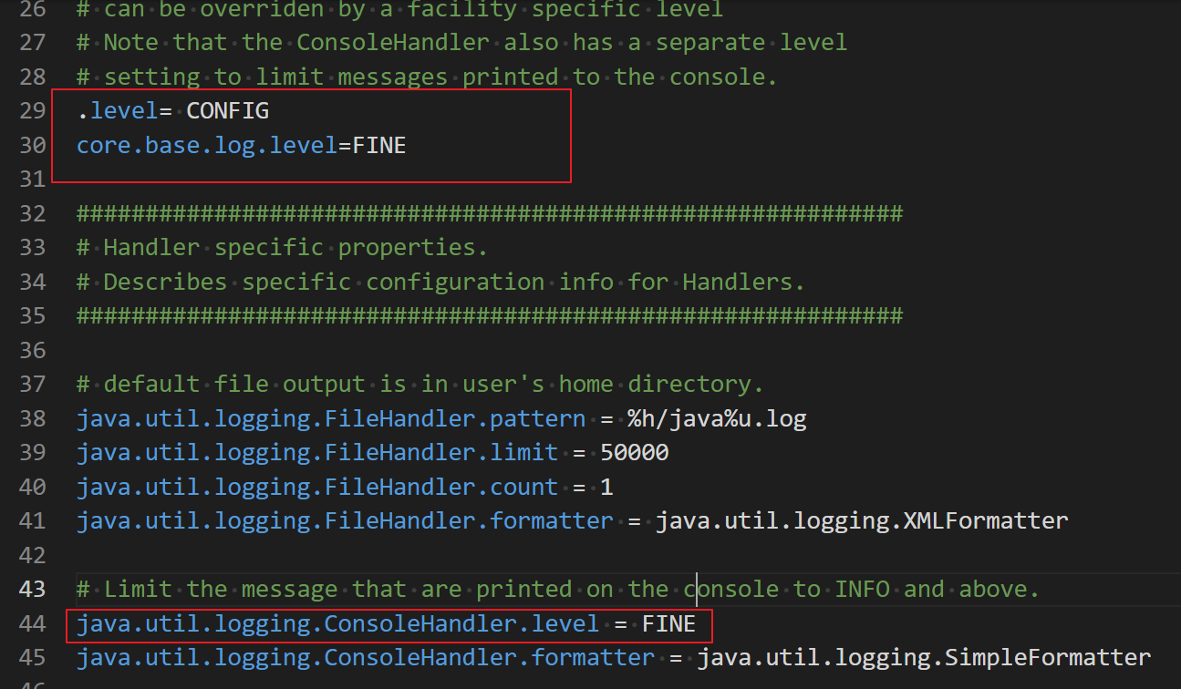The height and width of the screenshot is (689, 1181).
Task: Click the '%h/java%u.log' value
Action: point(717,418)
